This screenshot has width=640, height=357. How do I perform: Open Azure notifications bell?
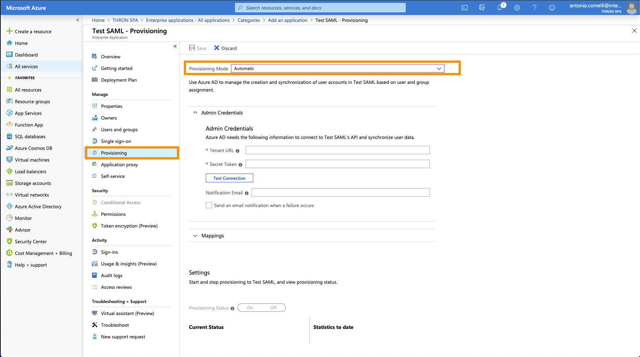[500, 7]
